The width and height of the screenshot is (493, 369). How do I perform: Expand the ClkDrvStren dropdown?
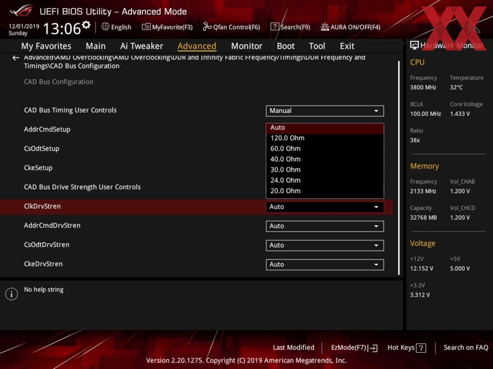pyautogui.click(x=325, y=207)
